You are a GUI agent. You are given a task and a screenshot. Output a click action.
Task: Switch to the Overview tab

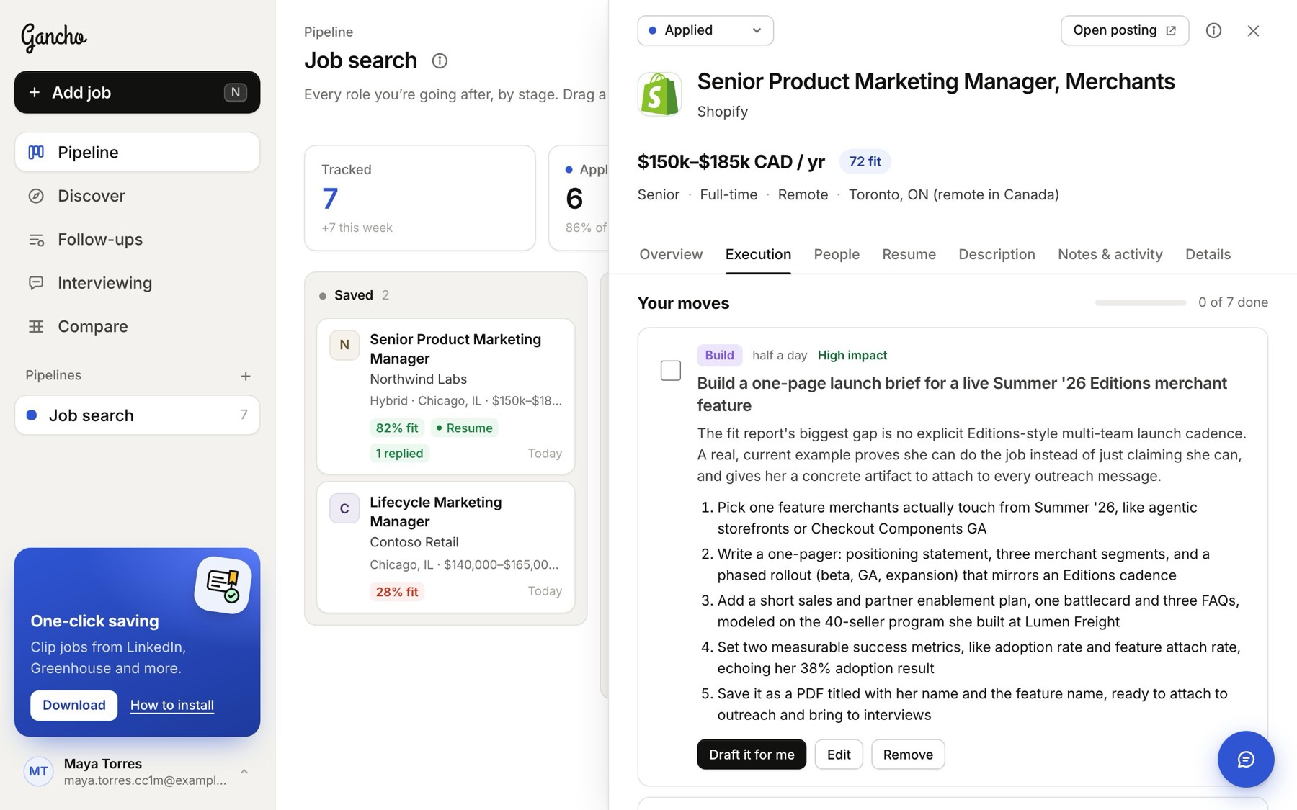[x=671, y=254]
